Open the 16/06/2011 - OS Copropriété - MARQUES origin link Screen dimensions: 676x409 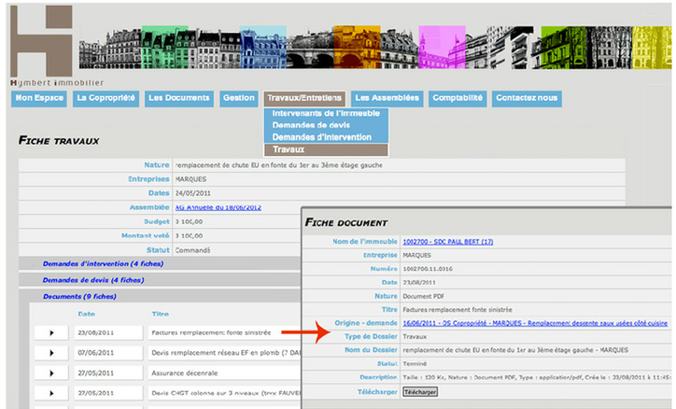point(535,323)
